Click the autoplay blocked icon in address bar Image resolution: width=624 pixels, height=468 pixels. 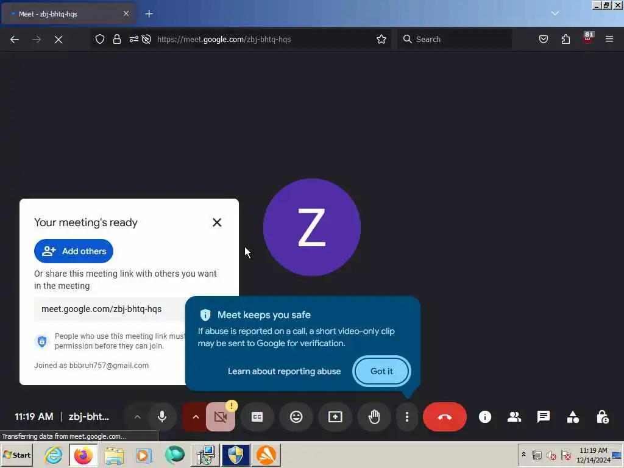[x=146, y=39]
